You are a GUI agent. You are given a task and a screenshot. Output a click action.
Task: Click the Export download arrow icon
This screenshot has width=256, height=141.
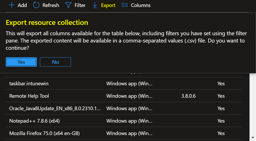point(95,5)
